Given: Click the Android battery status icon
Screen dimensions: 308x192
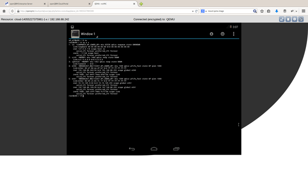Looking at the screenshot, I should [231, 27].
